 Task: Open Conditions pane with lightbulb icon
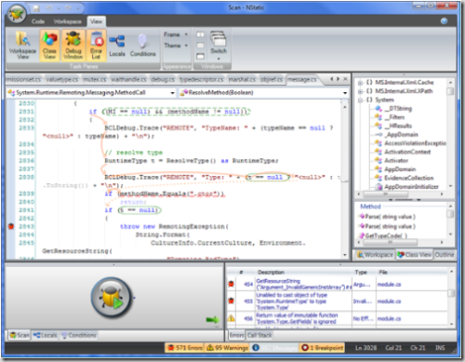142,46
